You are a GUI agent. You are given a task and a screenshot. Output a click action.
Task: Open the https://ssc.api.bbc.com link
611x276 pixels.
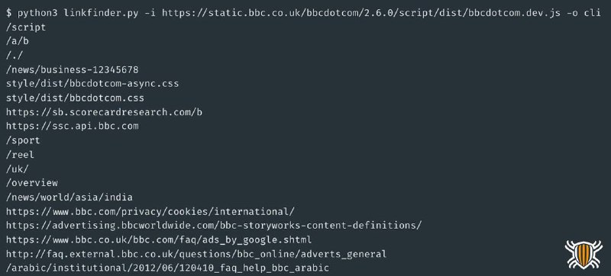tap(73, 127)
